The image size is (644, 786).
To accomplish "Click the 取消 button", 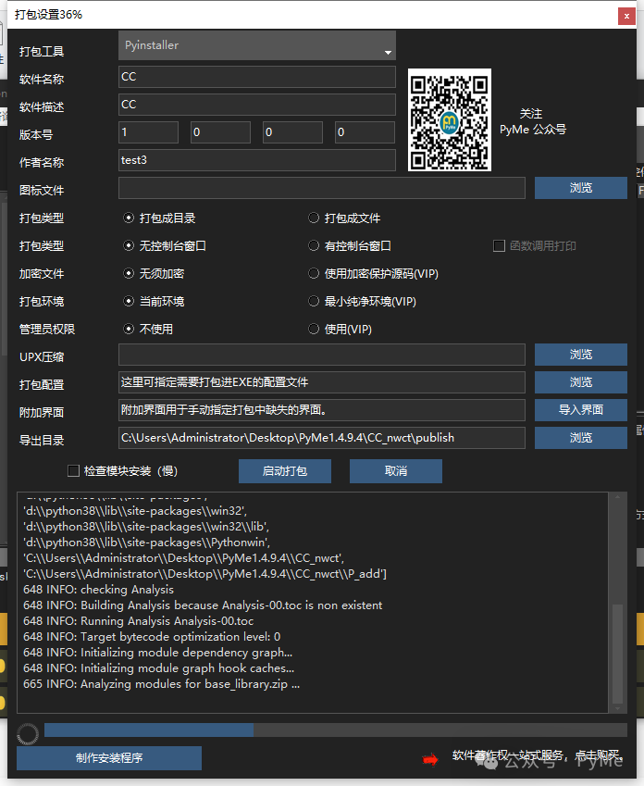I will pyautogui.click(x=395, y=471).
